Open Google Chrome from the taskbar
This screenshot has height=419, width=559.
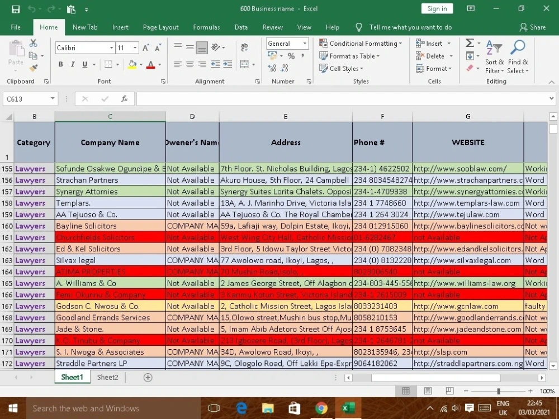coord(321,408)
